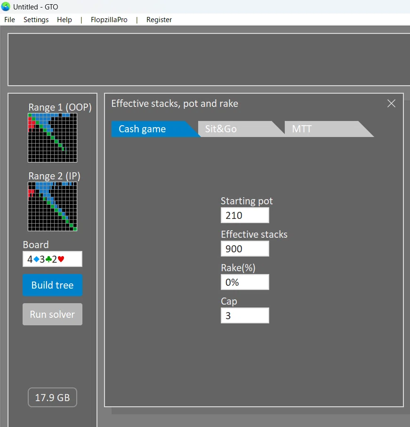Screen dimensions: 410x427
Task: Click the Range 2 (IP) label
Action: point(54,176)
